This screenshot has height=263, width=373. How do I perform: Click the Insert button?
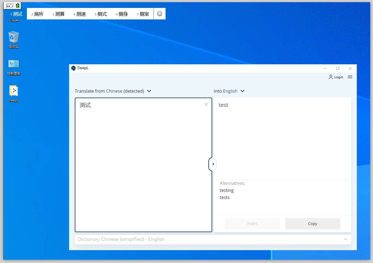(252, 224)
